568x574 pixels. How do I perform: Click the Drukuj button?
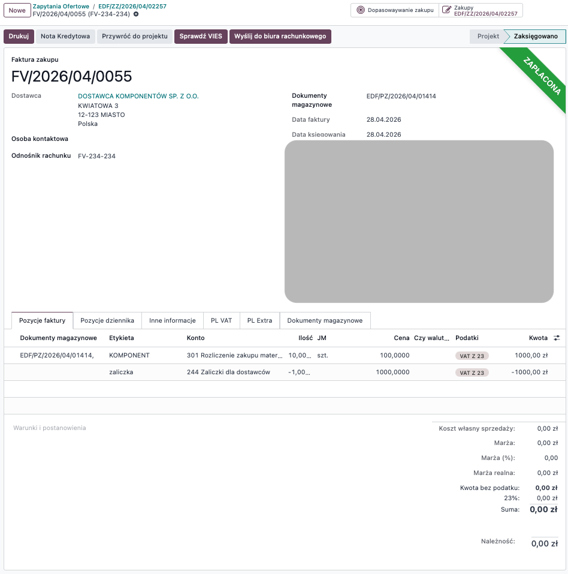tap(19, 37)
